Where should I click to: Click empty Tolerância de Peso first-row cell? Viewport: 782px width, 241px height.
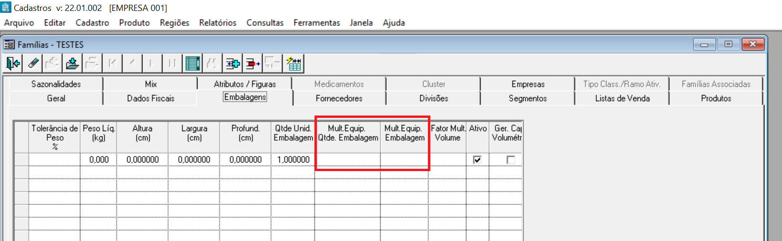(x=55, y=160)
